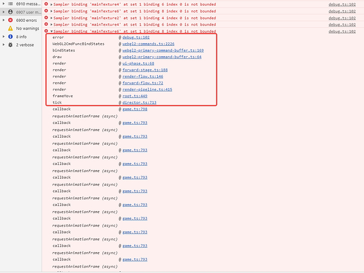This screenshot has height=273, width=364.
Task: Click the list icon beside 6910 messages
Action: coord(10,4)
